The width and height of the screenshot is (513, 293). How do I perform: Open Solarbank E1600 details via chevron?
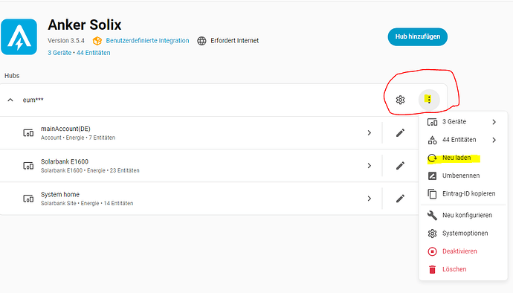370,166
